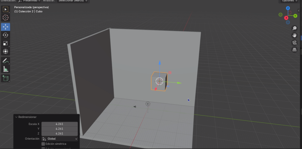Image resolution: width=302 pixels, height=149 pixels.
Task: Select the Rotate tool
Action: [5, 35]
